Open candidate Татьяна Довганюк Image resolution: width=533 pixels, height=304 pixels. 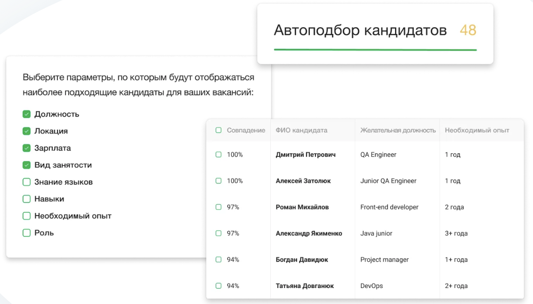click(305, 286)
